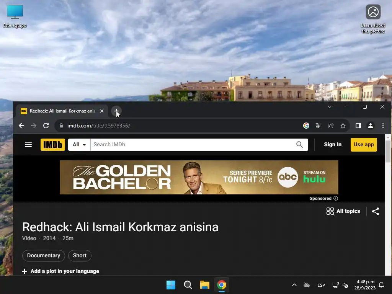
Task: Go forward in Chrome
Action: [34, 126]
